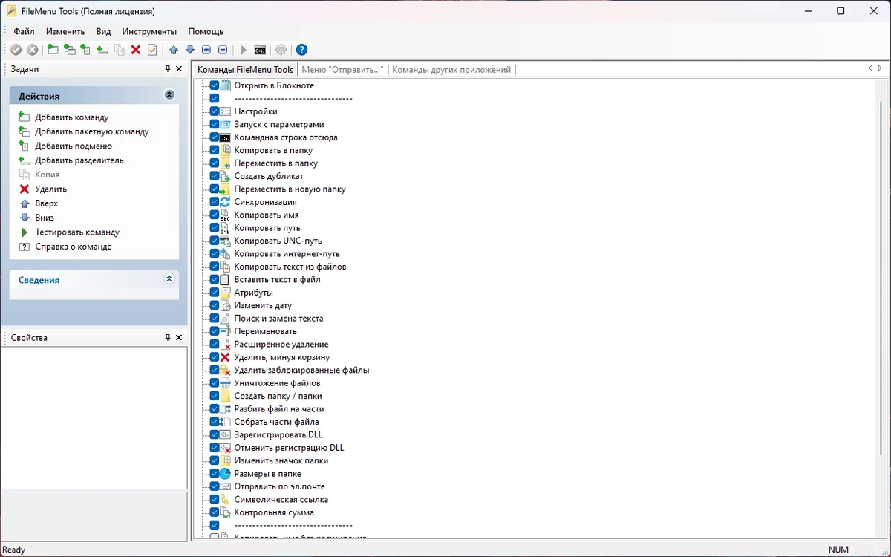Switch to Меню "Отправить..." tab

pos(343,70)
